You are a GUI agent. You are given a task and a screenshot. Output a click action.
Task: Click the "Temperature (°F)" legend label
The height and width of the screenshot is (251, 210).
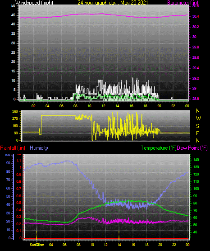tap(159, 148)
